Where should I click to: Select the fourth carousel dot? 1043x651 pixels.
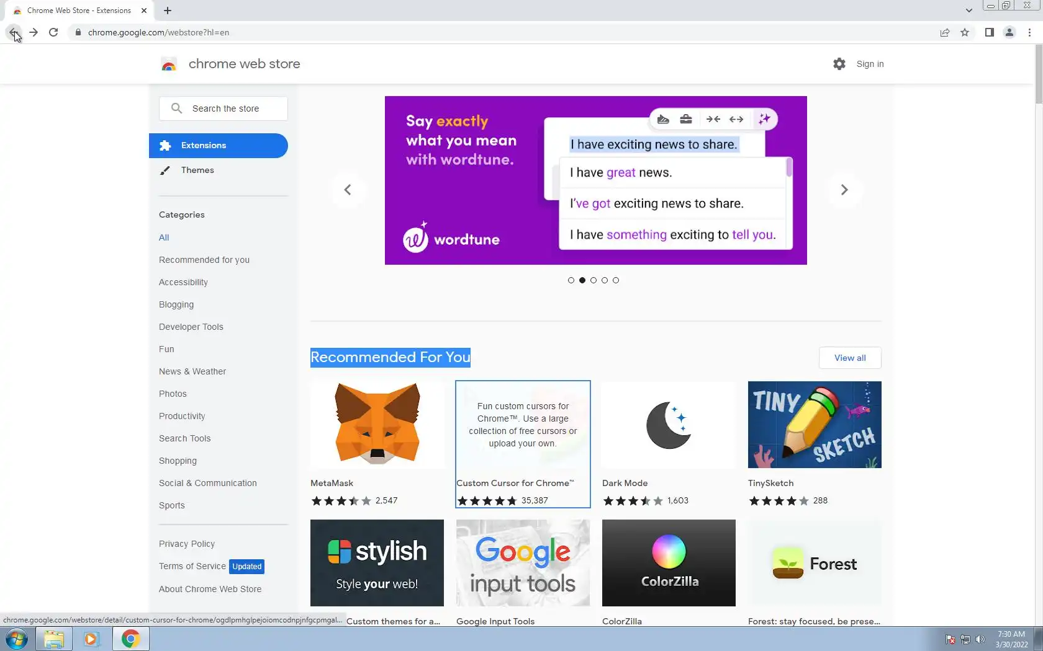coord(605,280)
